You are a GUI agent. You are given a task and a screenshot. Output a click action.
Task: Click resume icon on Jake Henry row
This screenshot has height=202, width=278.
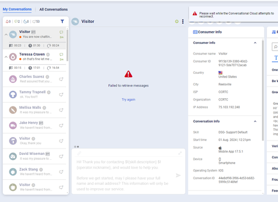[61, 125]
